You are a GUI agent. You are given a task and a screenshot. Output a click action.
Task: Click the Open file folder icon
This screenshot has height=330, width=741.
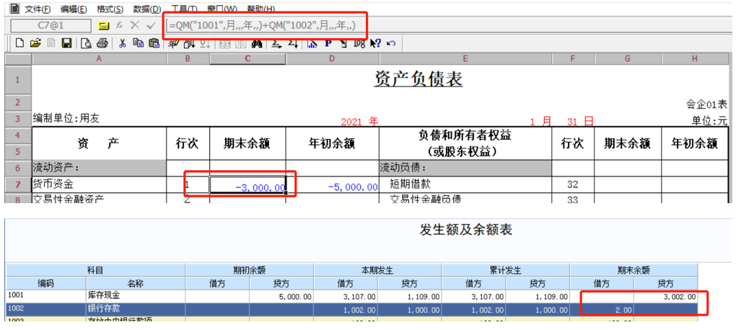click(x=35, y=43)
